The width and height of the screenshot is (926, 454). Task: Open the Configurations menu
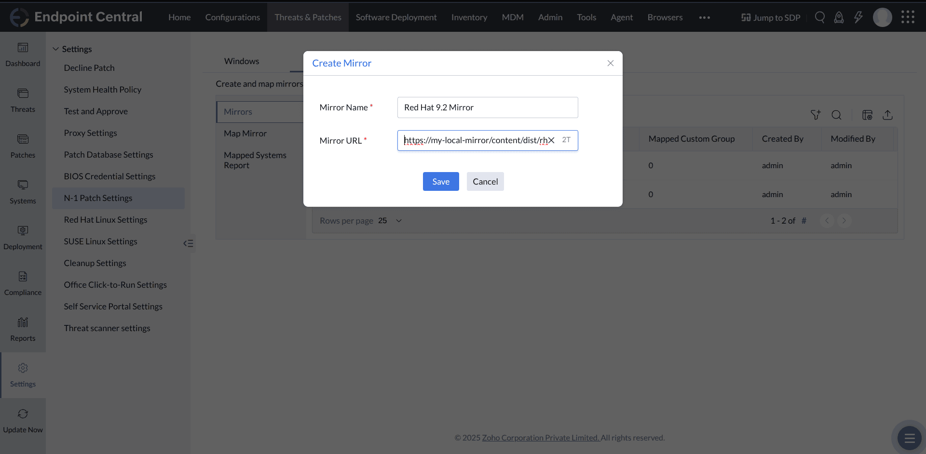(x=232, y=17)
